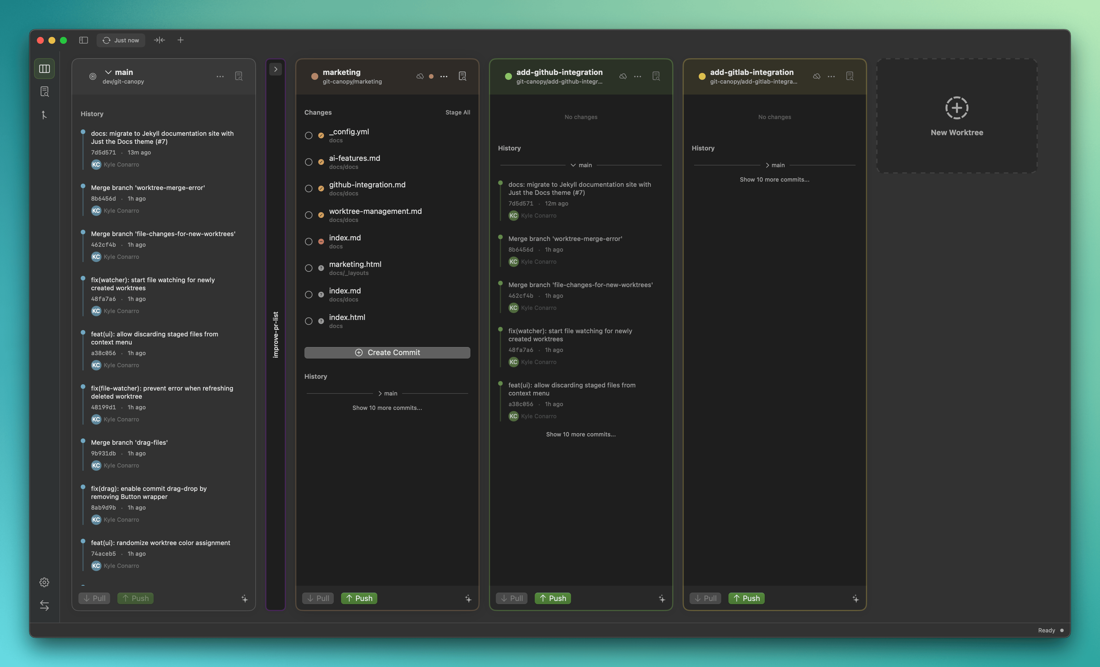Image resolution: width=1100 pixels, height=667 pixels.
Task: Open Settings via the gear icon
Action: pos(44,582)
